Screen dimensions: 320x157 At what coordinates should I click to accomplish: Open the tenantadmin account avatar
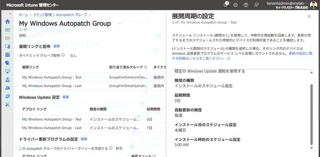point(313,5)
